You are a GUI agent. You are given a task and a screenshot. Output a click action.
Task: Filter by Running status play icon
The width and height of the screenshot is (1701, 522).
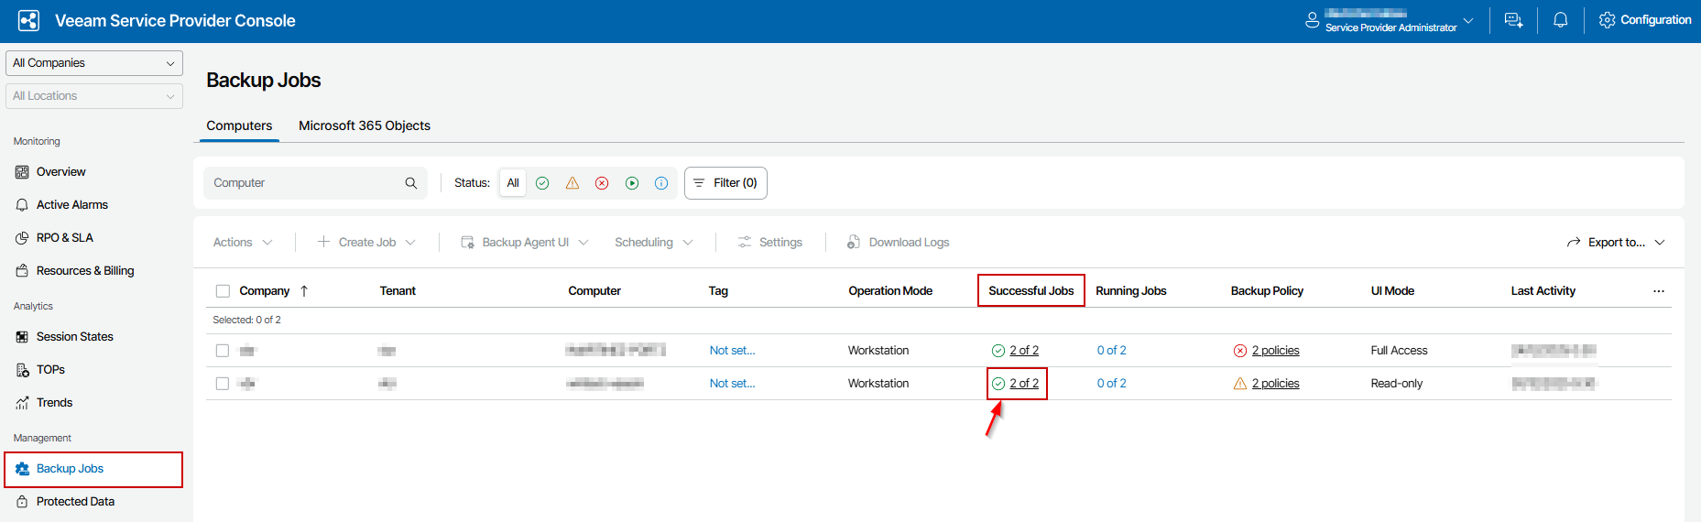(x=632, y=183)
